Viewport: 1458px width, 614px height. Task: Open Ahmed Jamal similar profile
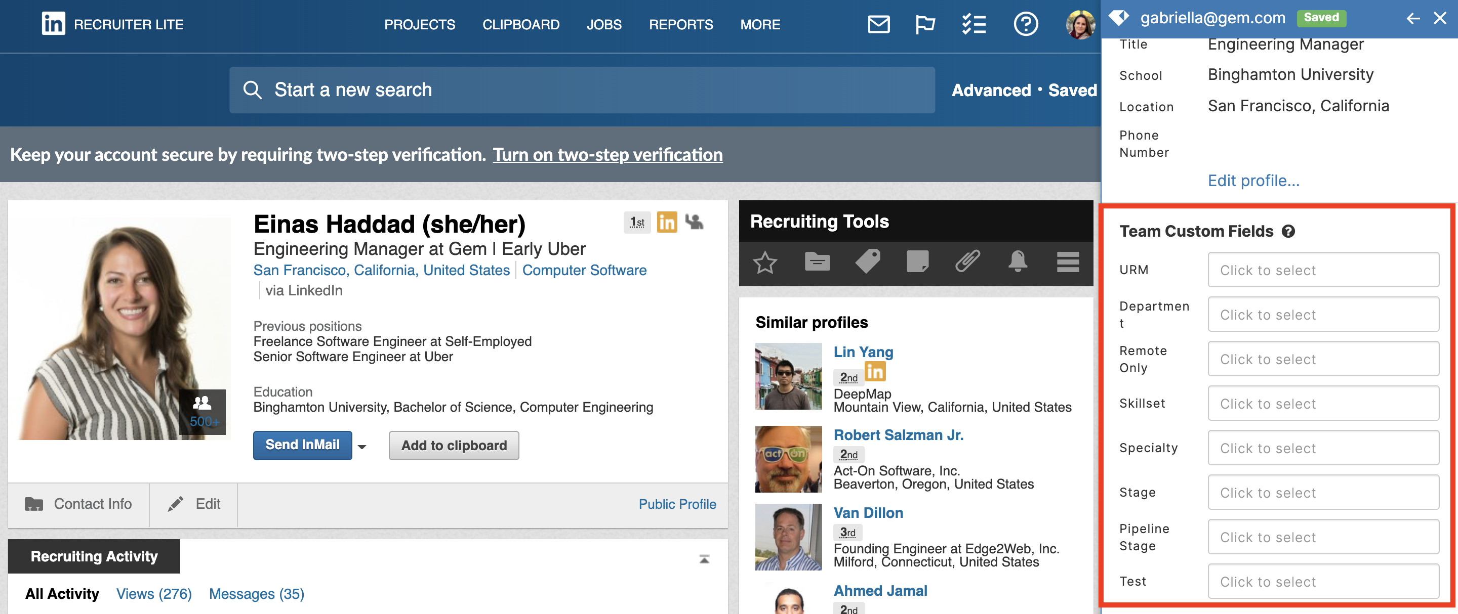click(880, 591)
